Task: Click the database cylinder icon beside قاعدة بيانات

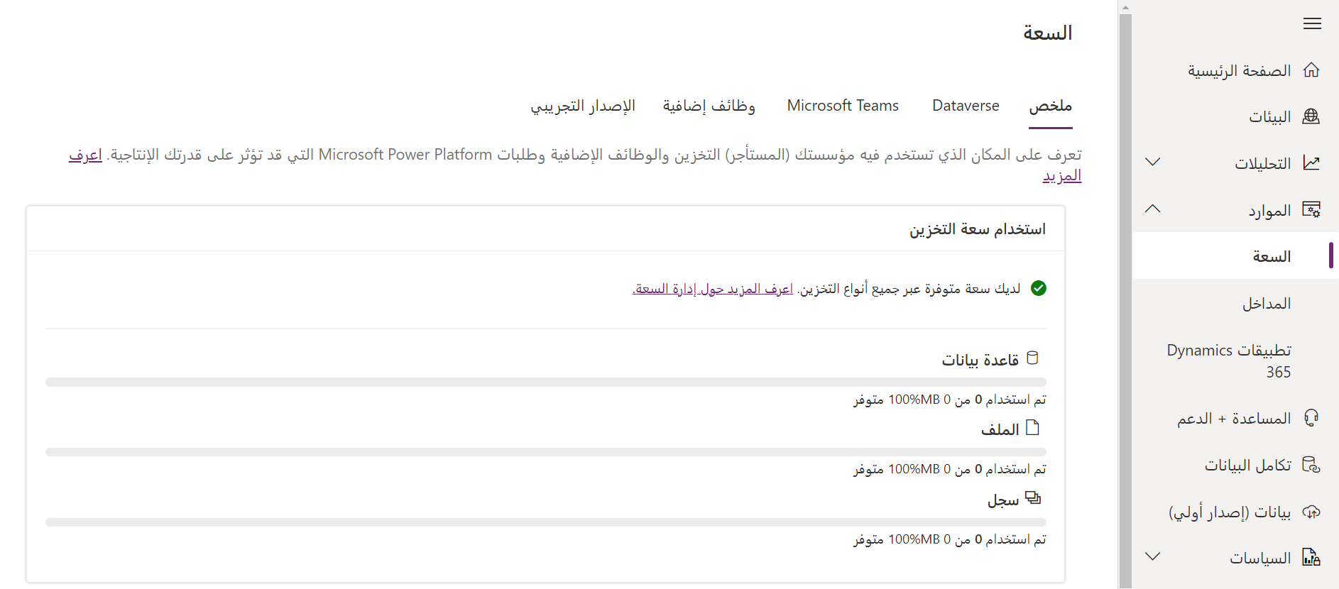Action: click(x=1033, y=358)
